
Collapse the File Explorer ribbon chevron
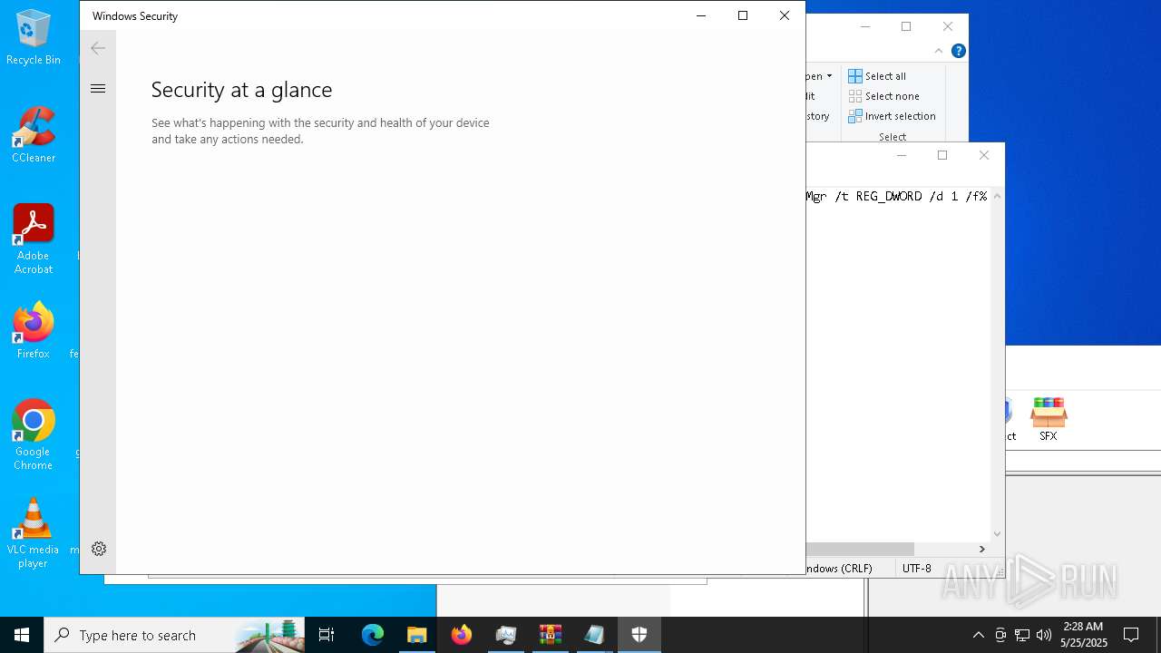(939, 51)
